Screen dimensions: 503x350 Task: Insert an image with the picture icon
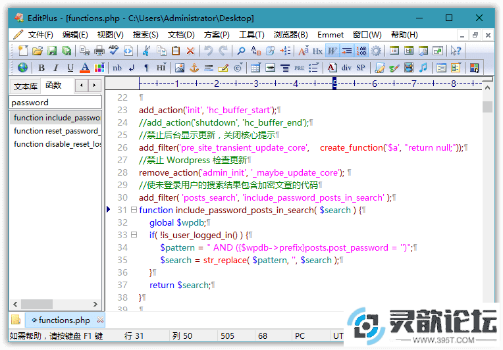click(x=179, y=68)
